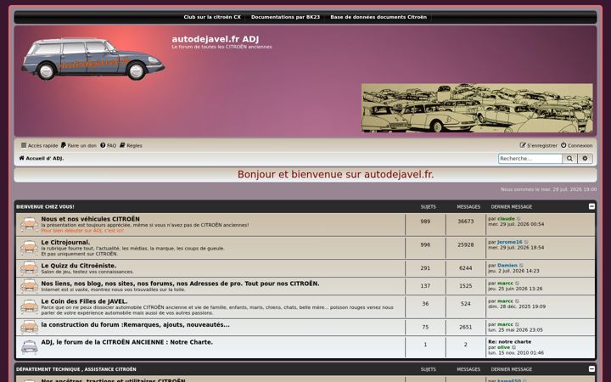
Task: Click the car icon beside Le Citrojournal
Action: coord(29,248)
